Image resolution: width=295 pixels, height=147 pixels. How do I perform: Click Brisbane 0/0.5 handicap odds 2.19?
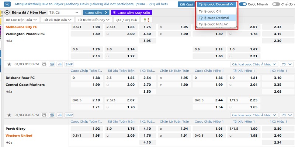pyautogui.click(x=87, y=100)
